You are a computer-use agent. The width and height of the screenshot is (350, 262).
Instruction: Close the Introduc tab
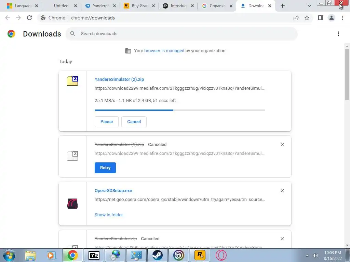pos(192,6)
